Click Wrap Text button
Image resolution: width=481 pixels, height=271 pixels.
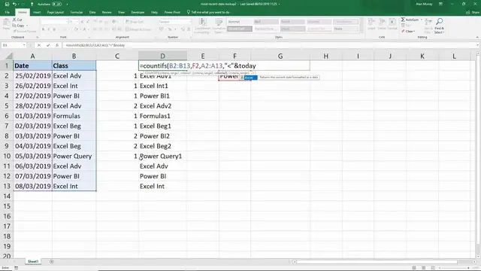coord(135,22)
